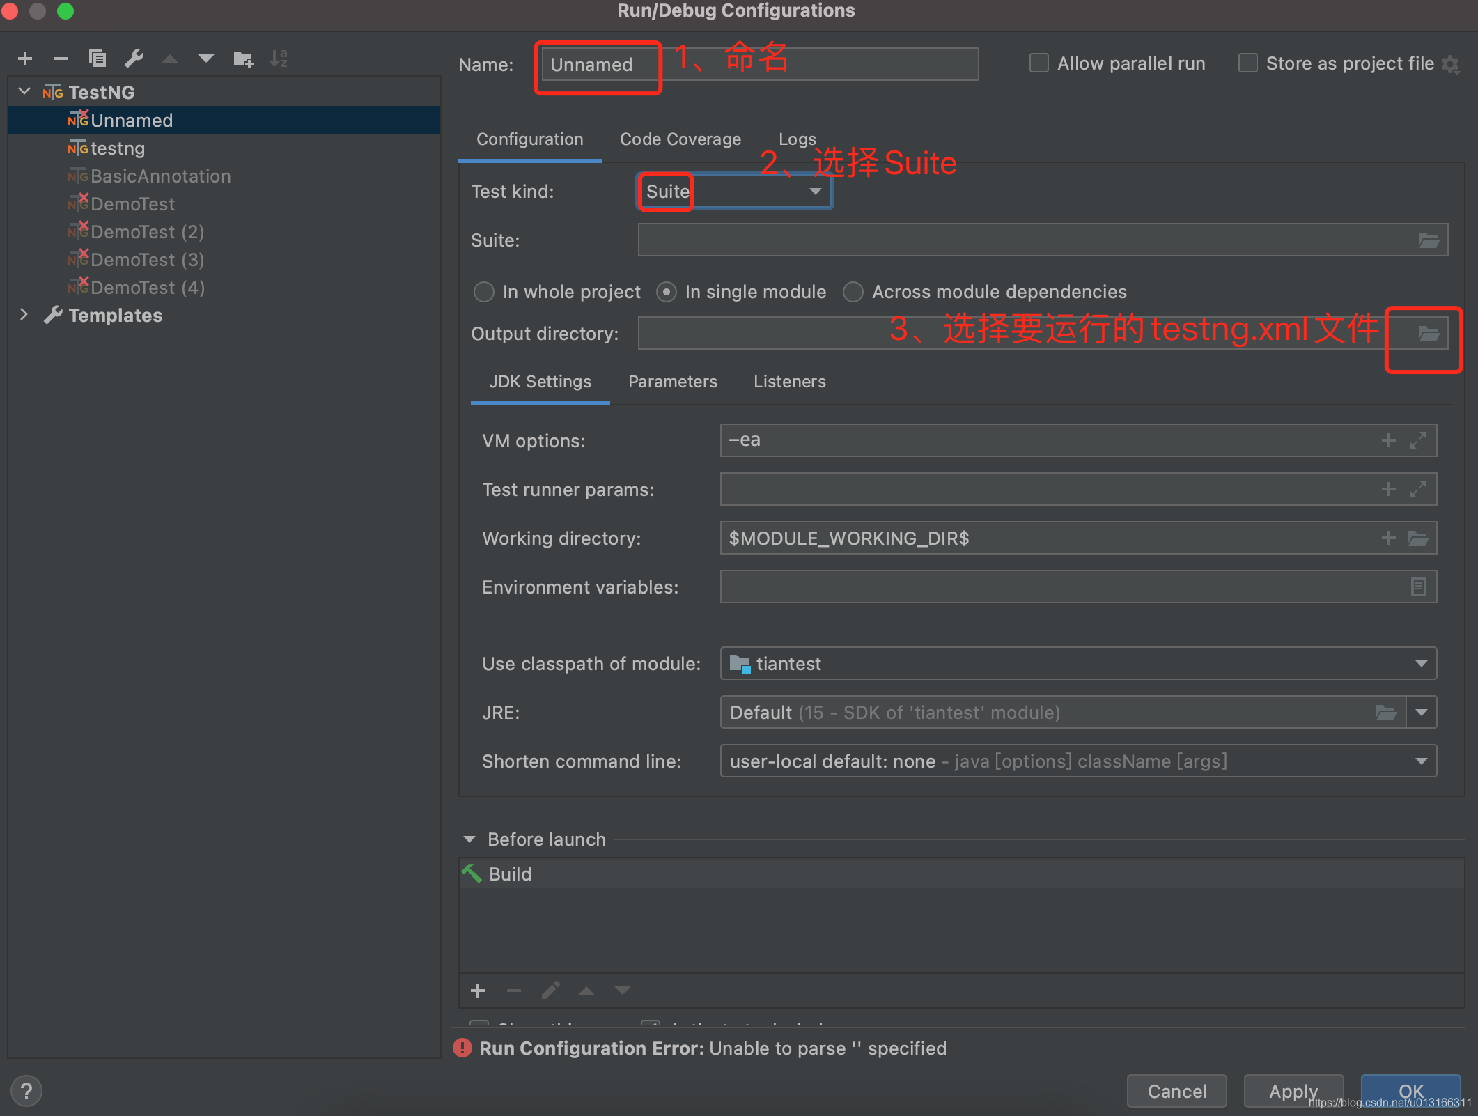Switch to the Listeners tab
The width and height of the screenshot is (1478, 1116).
(x=789, y=382)
